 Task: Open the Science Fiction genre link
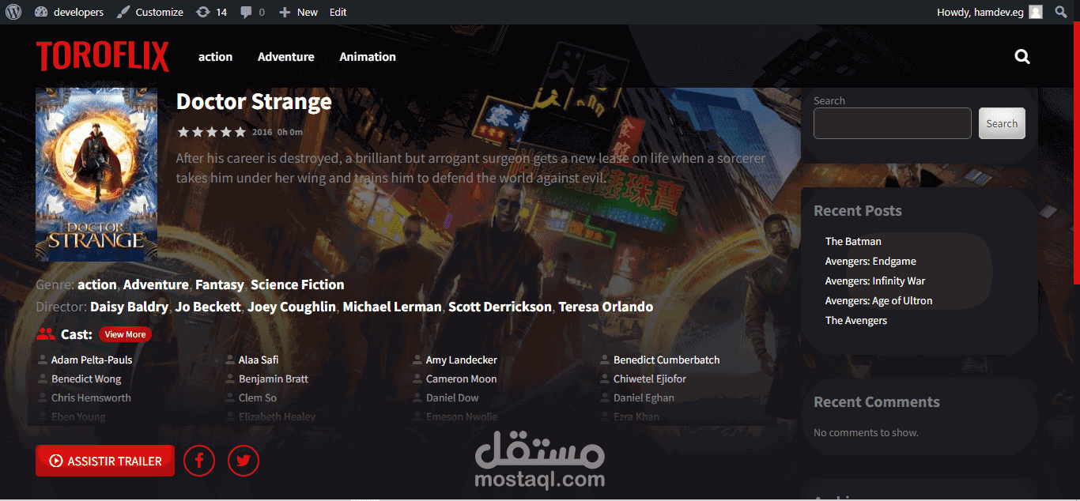[x=297, y=284]
